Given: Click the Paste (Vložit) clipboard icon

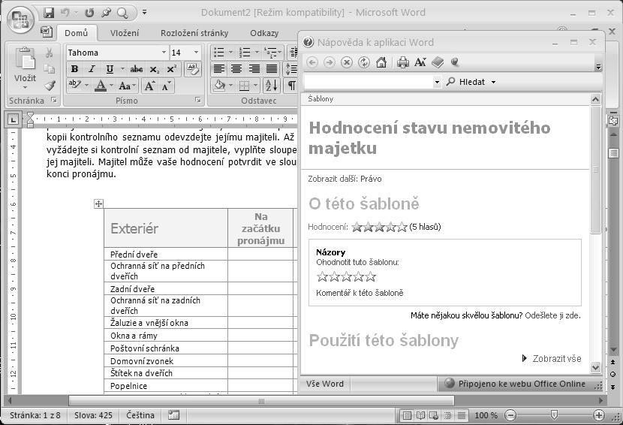Looking at the screenshot, I should pos(25,59).
